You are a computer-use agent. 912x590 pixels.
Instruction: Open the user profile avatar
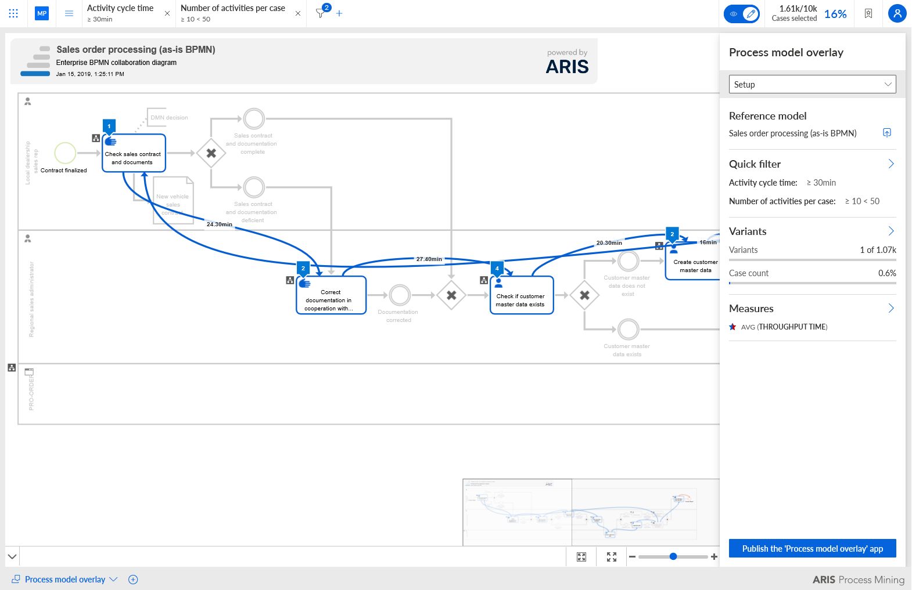tap(897, 13)
